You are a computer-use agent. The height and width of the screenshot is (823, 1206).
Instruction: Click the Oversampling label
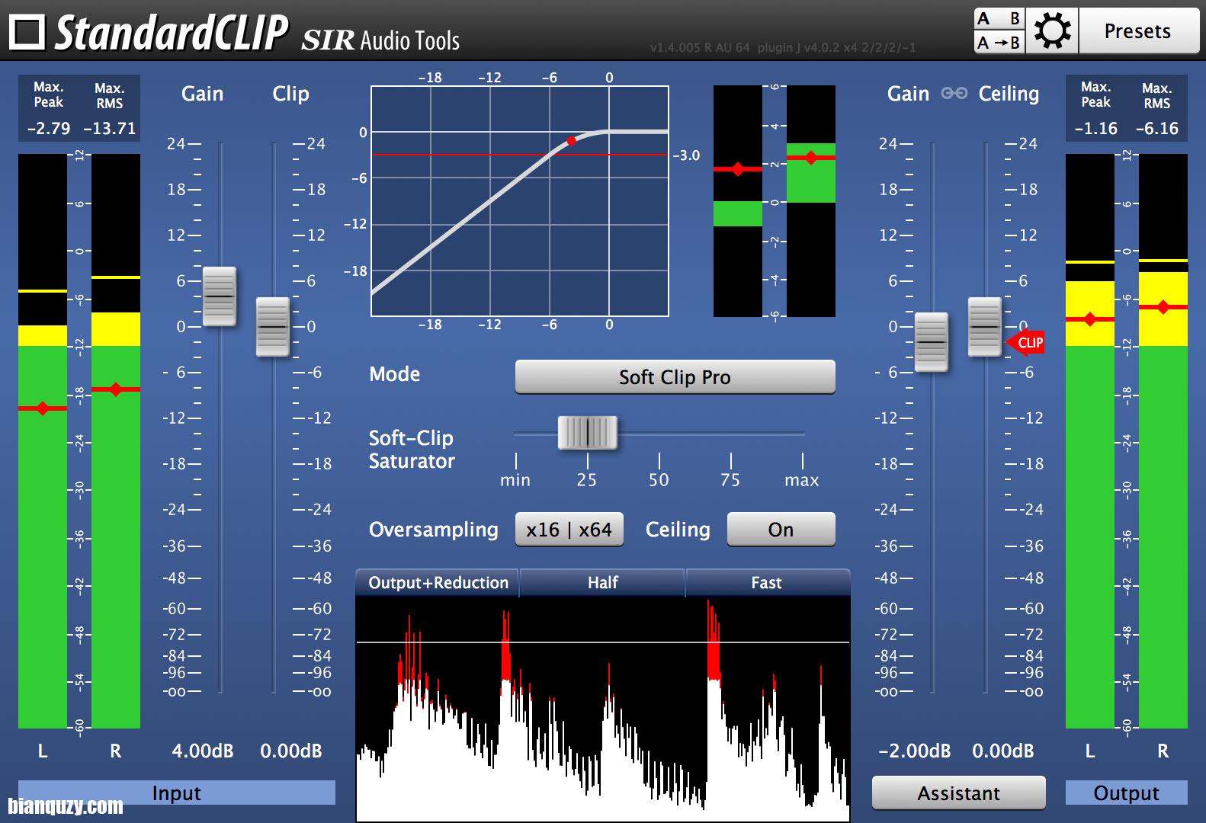(x=434, y=530)
